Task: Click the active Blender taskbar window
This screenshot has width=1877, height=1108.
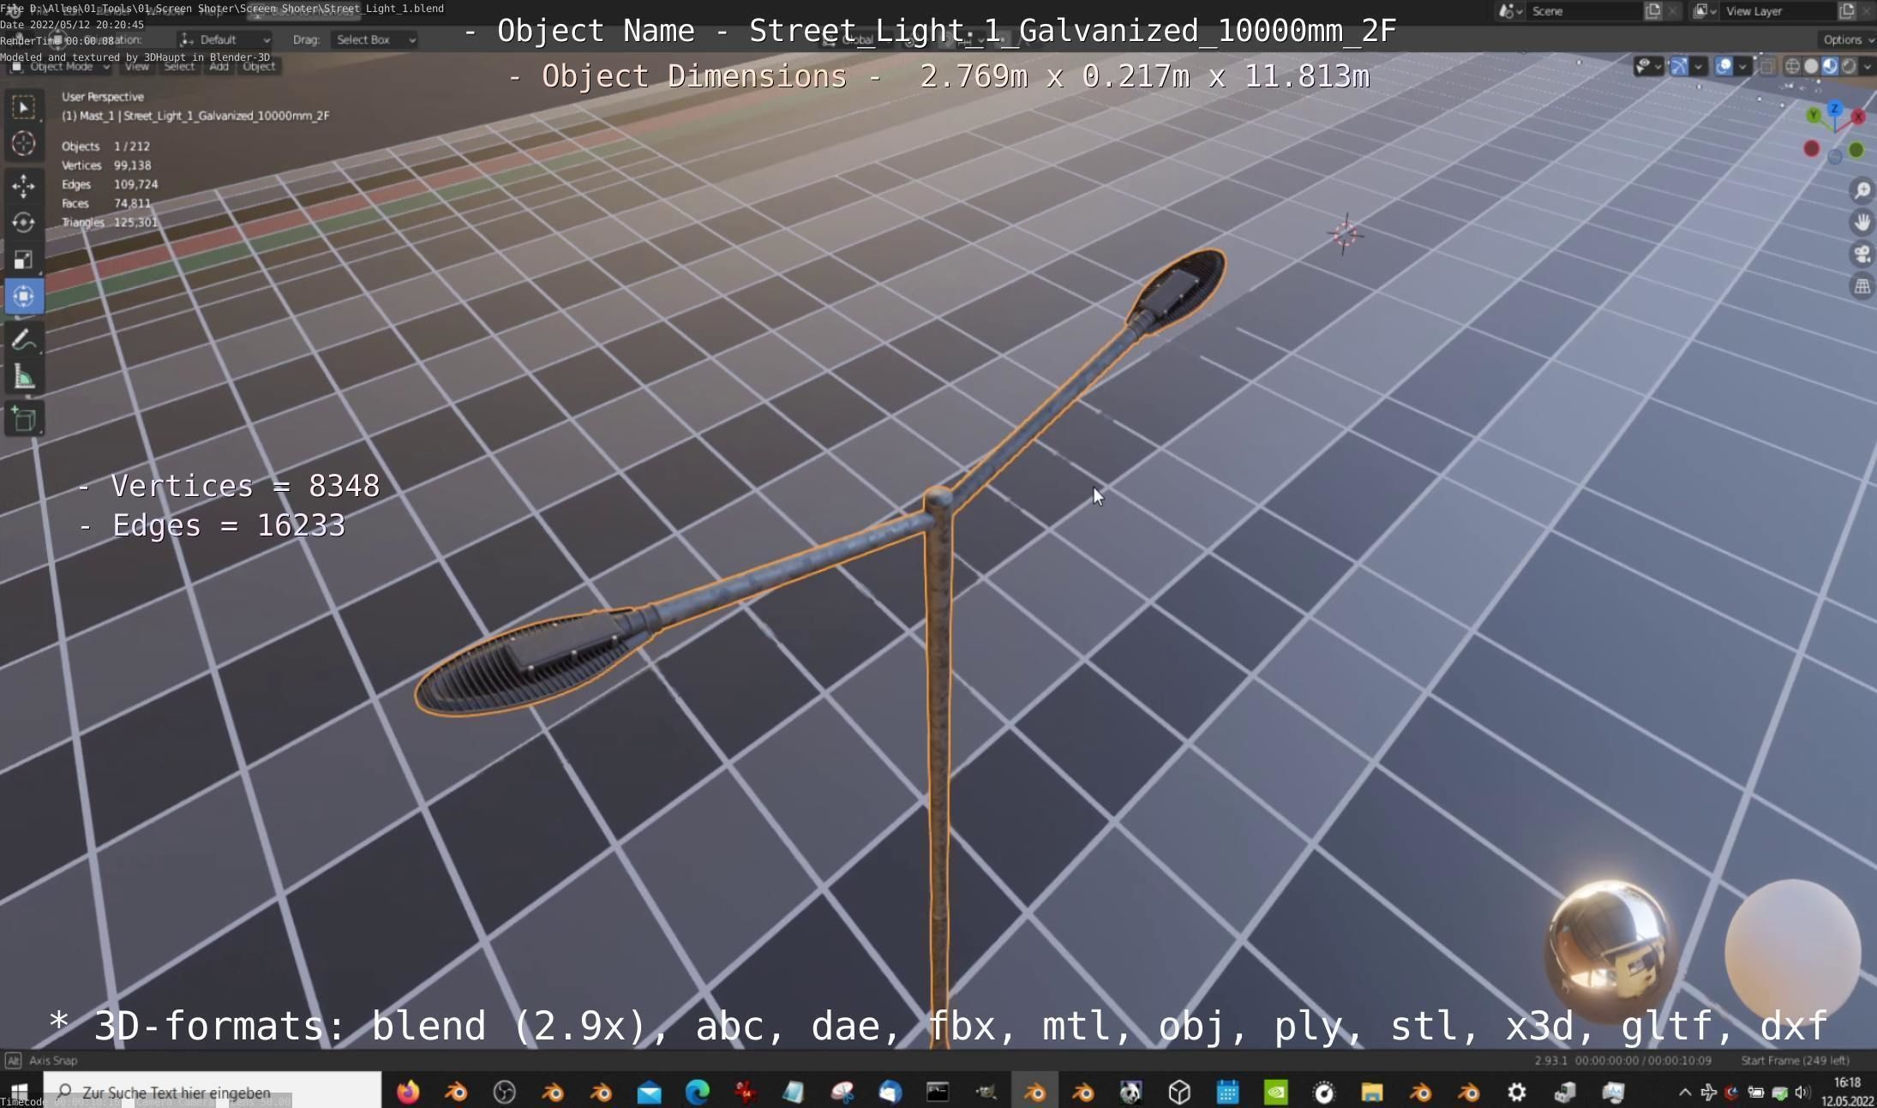Action: coord(1034,1092)
